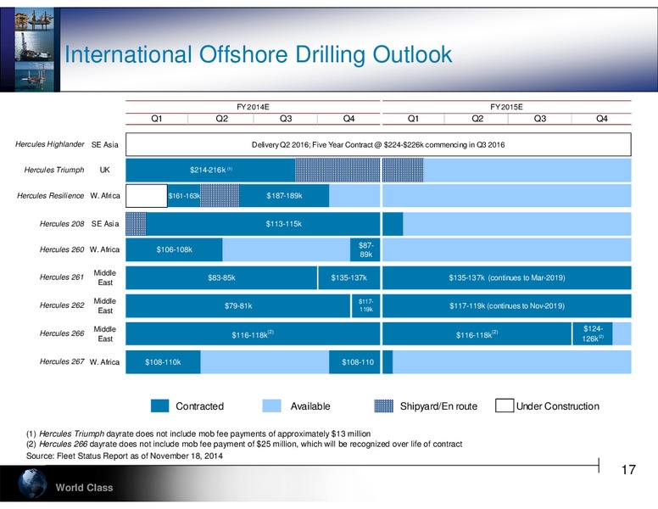Select the FY2014E column header

coord(253,107)
